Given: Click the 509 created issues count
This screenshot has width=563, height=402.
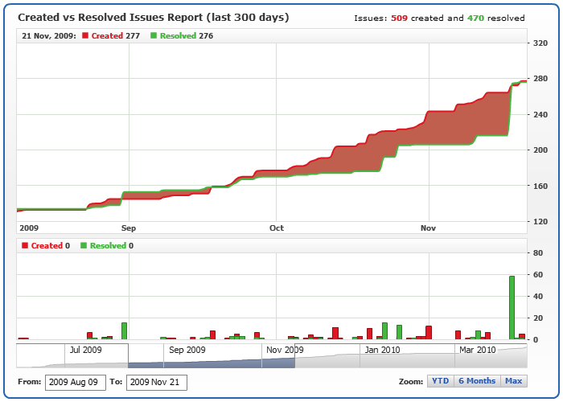Looking at the screenshot, I should coord(399,18).
